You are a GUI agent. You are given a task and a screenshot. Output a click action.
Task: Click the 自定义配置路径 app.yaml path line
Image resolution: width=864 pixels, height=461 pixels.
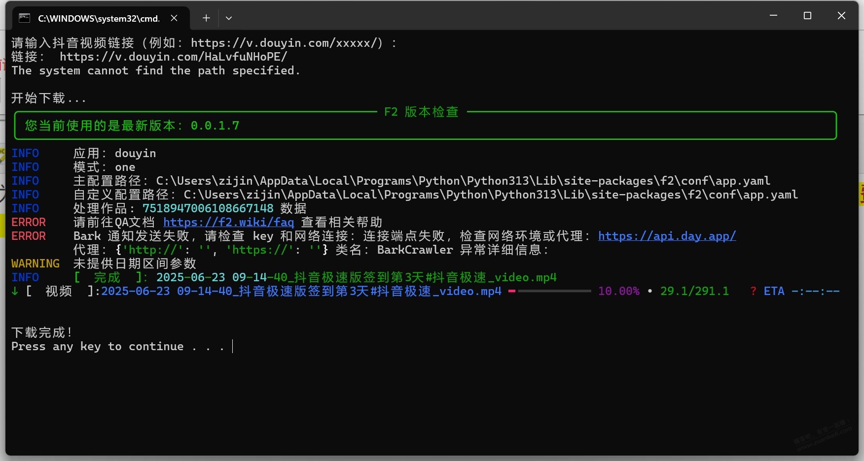pyautogui.click(x=435, y=195)
